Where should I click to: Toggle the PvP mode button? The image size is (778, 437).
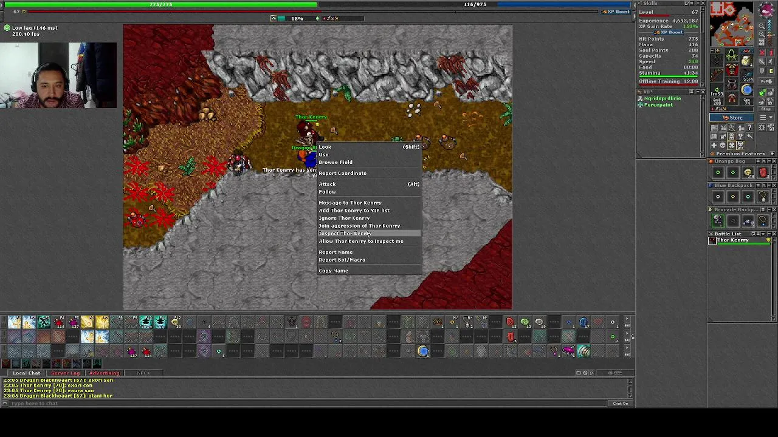pyautogui.click(x=766, y=81)
